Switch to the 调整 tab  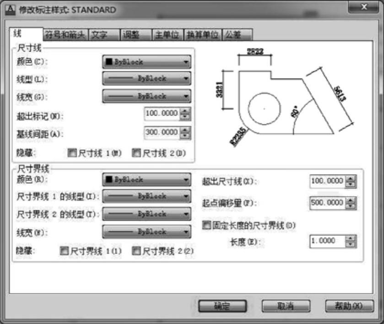point(135,34)
